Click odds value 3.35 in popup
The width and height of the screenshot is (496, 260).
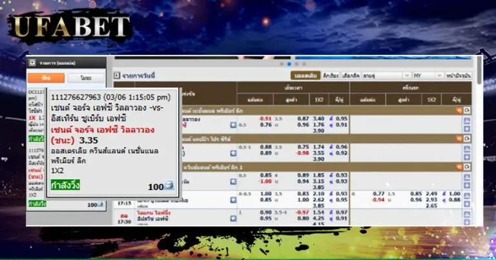pos(88,140)
